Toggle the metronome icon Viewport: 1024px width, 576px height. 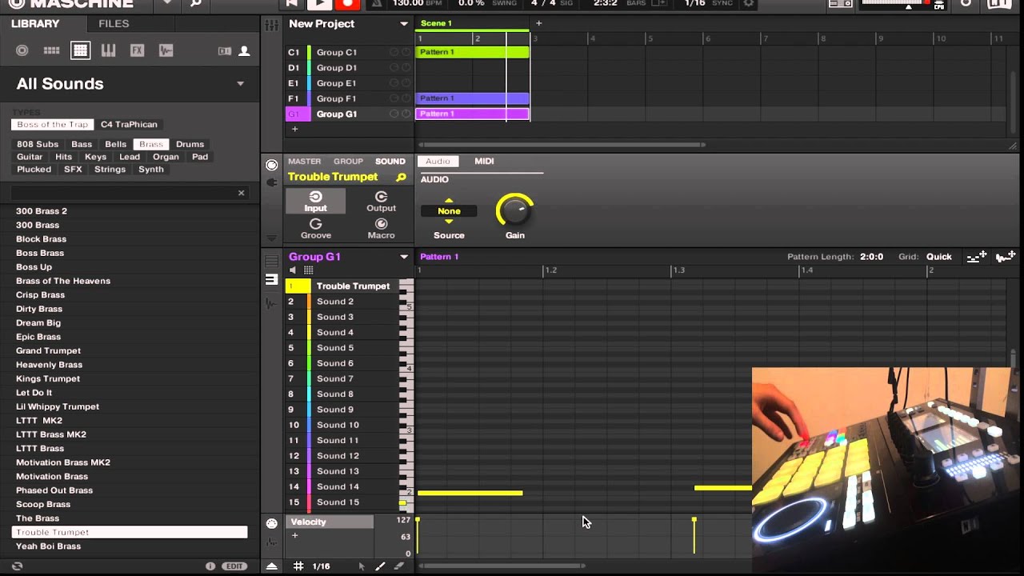pyautogui.click(x=377, y=3)
